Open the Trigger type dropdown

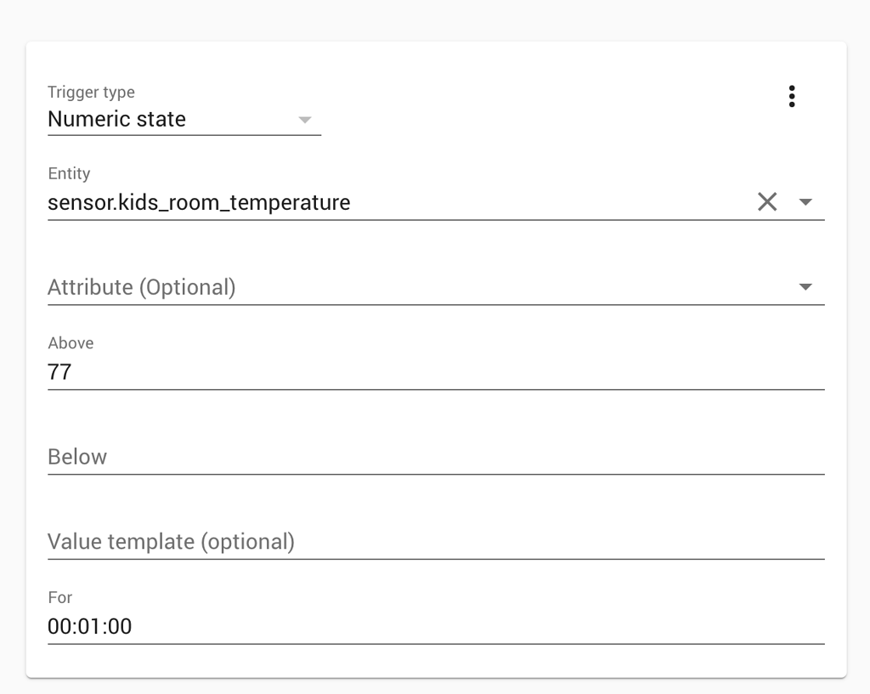click(170, 120)
